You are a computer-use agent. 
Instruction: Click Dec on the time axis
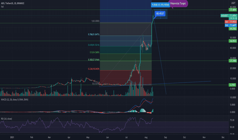(x=223, y=137)
